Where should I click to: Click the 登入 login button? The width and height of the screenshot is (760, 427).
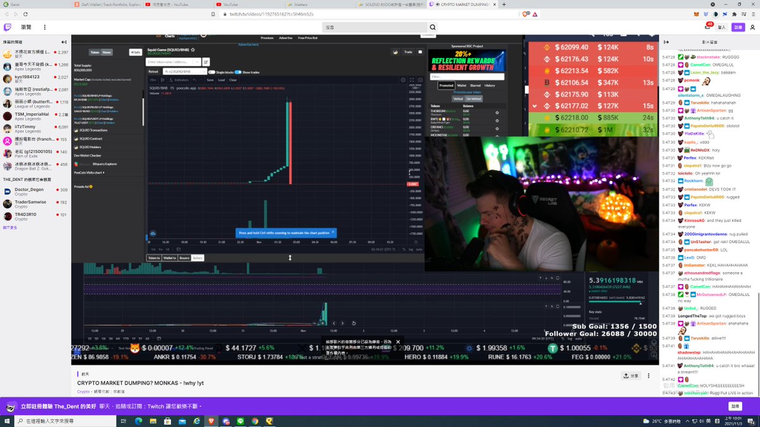coord(722,27)
